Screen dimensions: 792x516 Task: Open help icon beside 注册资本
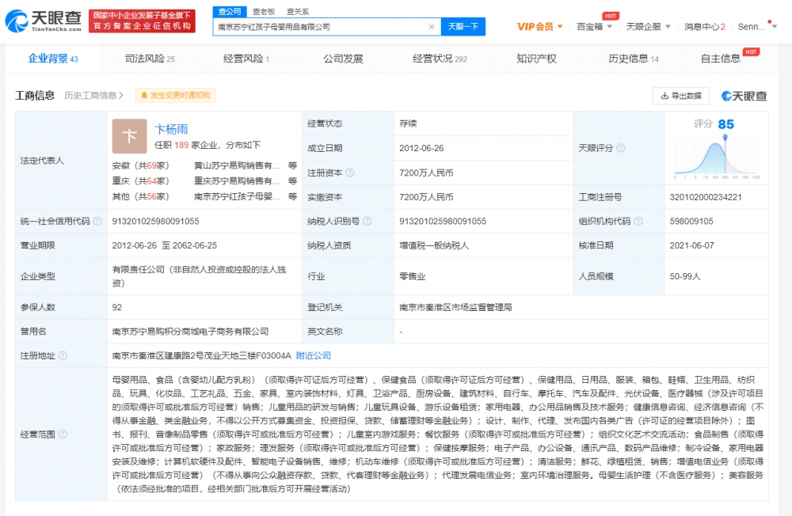[x=349, y=173]
